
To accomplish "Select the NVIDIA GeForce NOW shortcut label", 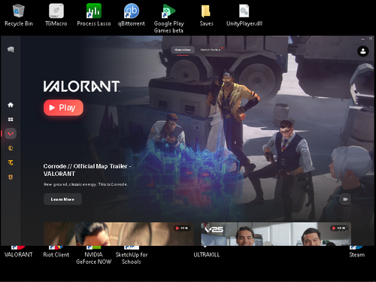I will coord(94,258).
